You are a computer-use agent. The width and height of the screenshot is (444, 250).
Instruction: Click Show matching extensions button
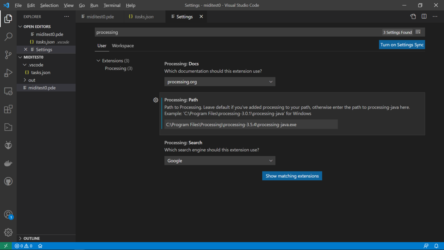292,176
